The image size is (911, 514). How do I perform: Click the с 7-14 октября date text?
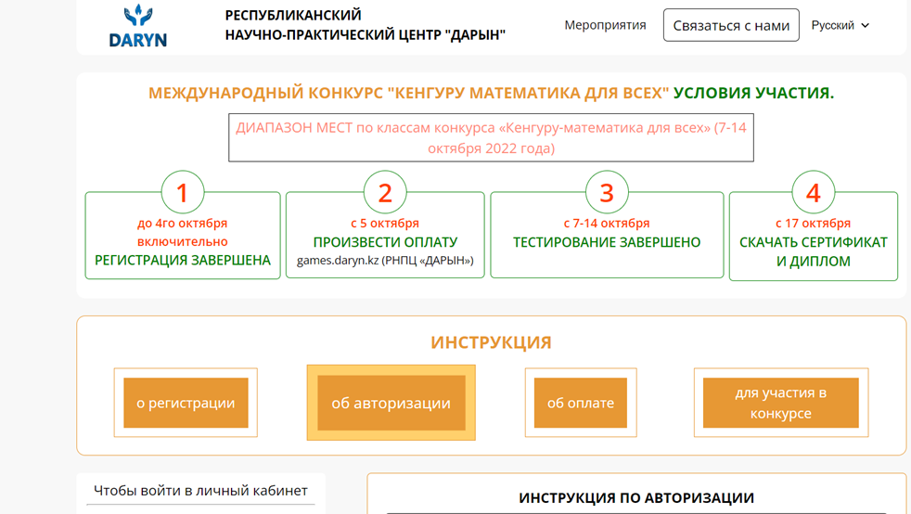click(x=607, y=223)
